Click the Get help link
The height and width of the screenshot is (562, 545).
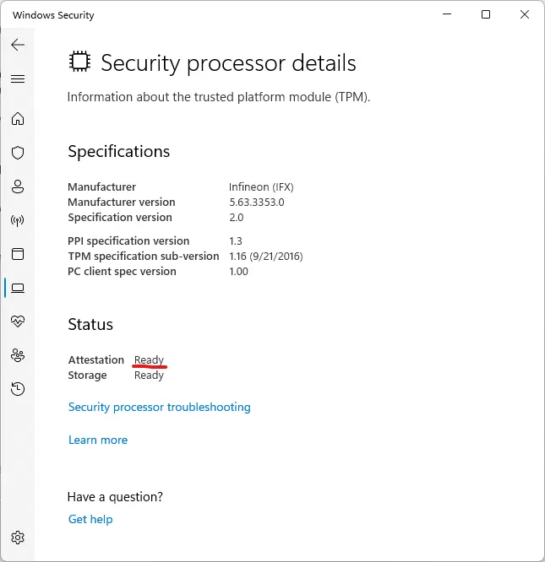click(x=90, y=519)
